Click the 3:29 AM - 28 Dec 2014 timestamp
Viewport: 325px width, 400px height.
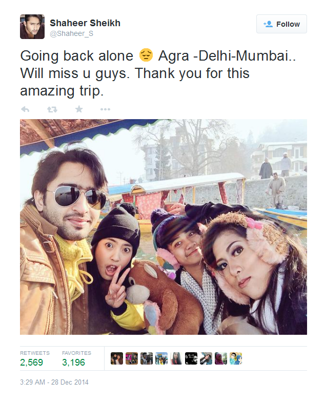click(54, 382)
